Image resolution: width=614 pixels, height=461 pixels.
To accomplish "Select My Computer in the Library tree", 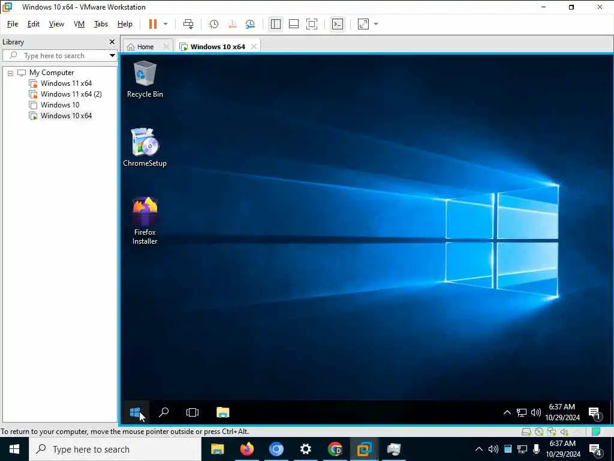I will (x=52, y=73).
